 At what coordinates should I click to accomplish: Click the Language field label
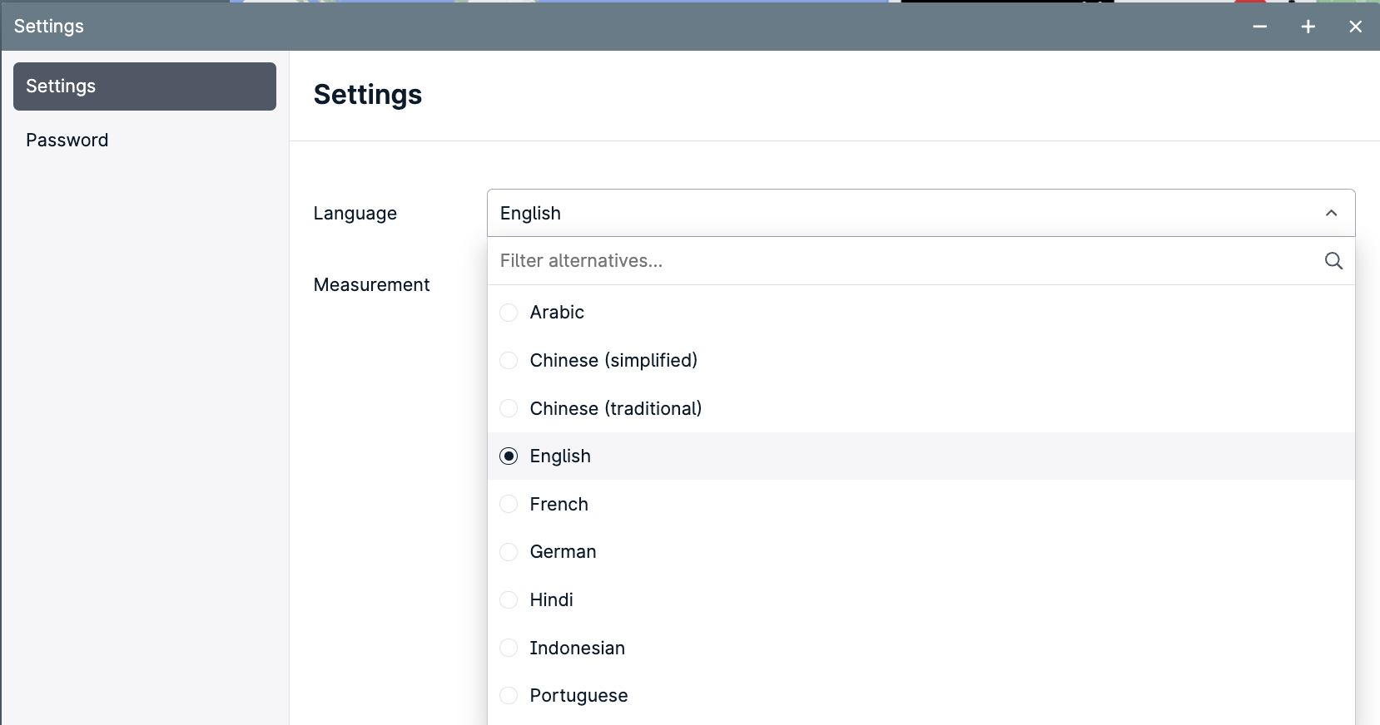pyautogui.click(x=355, y=214)
